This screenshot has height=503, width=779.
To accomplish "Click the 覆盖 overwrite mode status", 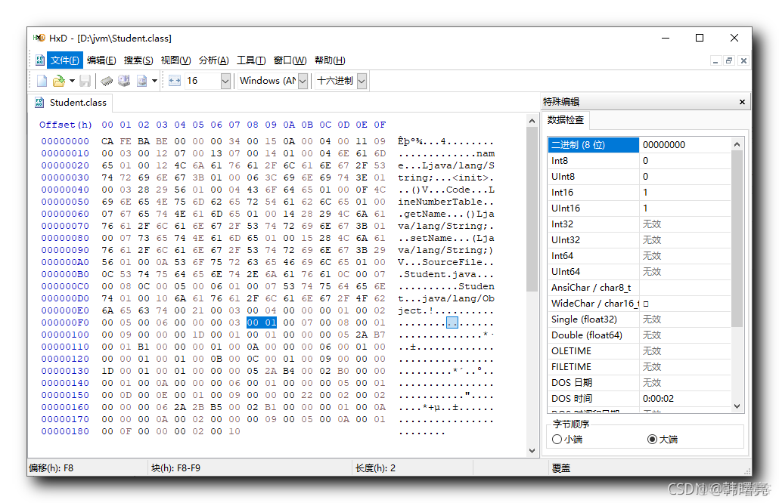I will click(561, 468).
